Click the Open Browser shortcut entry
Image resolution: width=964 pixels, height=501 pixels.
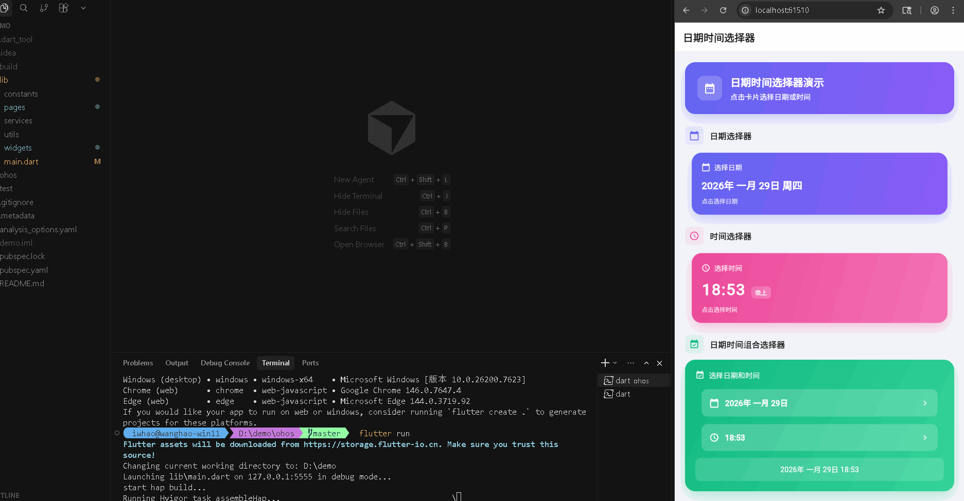tap(392, 244)
